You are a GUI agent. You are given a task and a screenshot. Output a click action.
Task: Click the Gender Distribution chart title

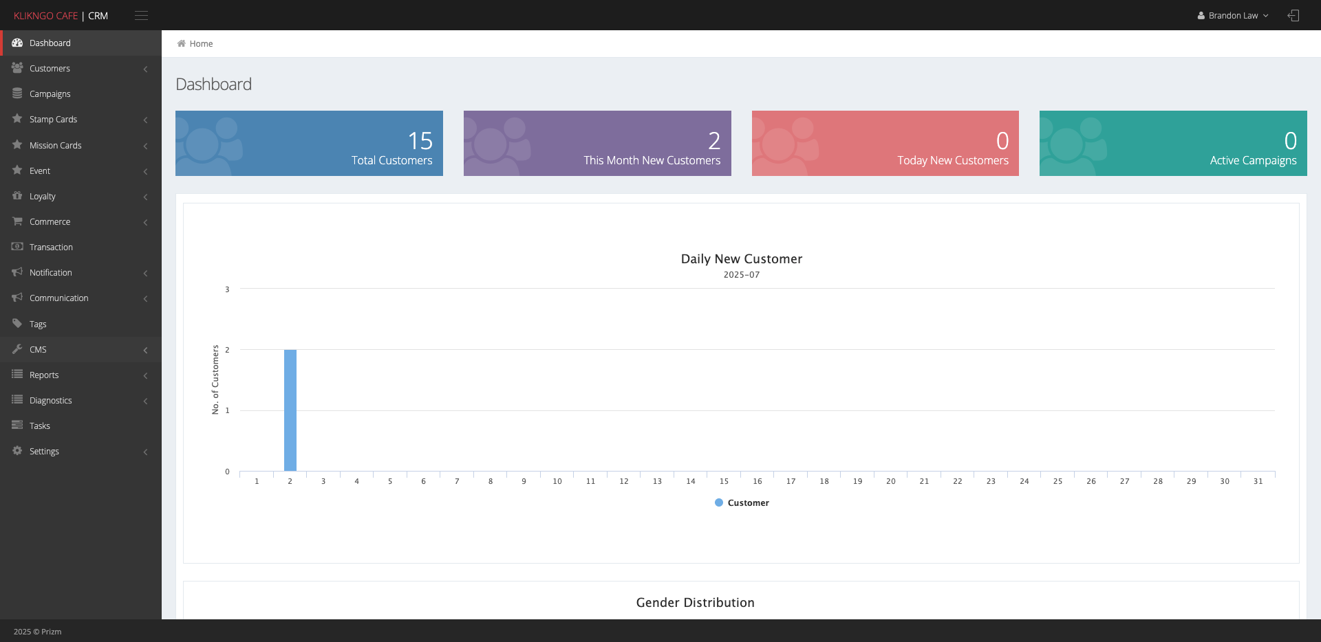(x=695, y=602)
